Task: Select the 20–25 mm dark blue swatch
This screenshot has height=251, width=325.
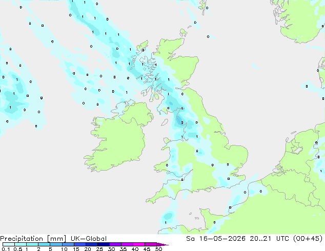Action: tap(91, 244)
